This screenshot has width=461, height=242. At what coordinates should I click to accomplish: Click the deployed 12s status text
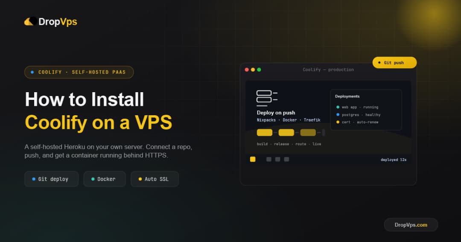[394, 160]
